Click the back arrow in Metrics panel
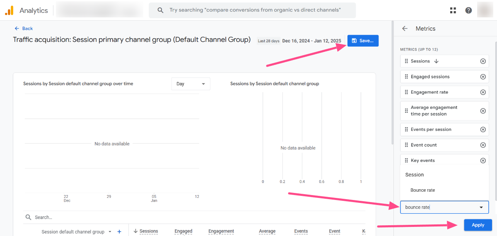The image size is (497, 236). point(405,29)
